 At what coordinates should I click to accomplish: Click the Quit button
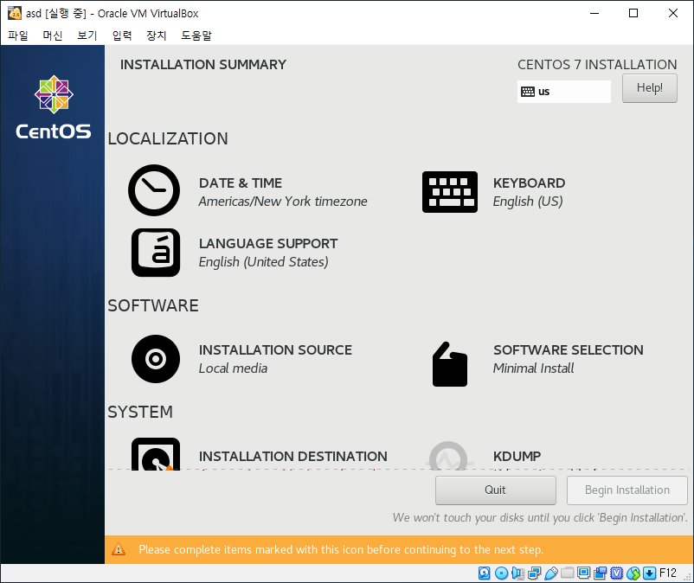495,490
